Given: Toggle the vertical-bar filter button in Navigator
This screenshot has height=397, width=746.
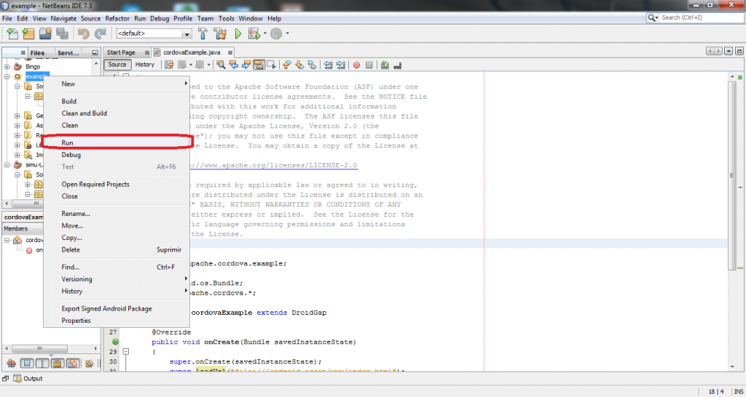Looking at the screenshot, I should (x=42, y=364).
